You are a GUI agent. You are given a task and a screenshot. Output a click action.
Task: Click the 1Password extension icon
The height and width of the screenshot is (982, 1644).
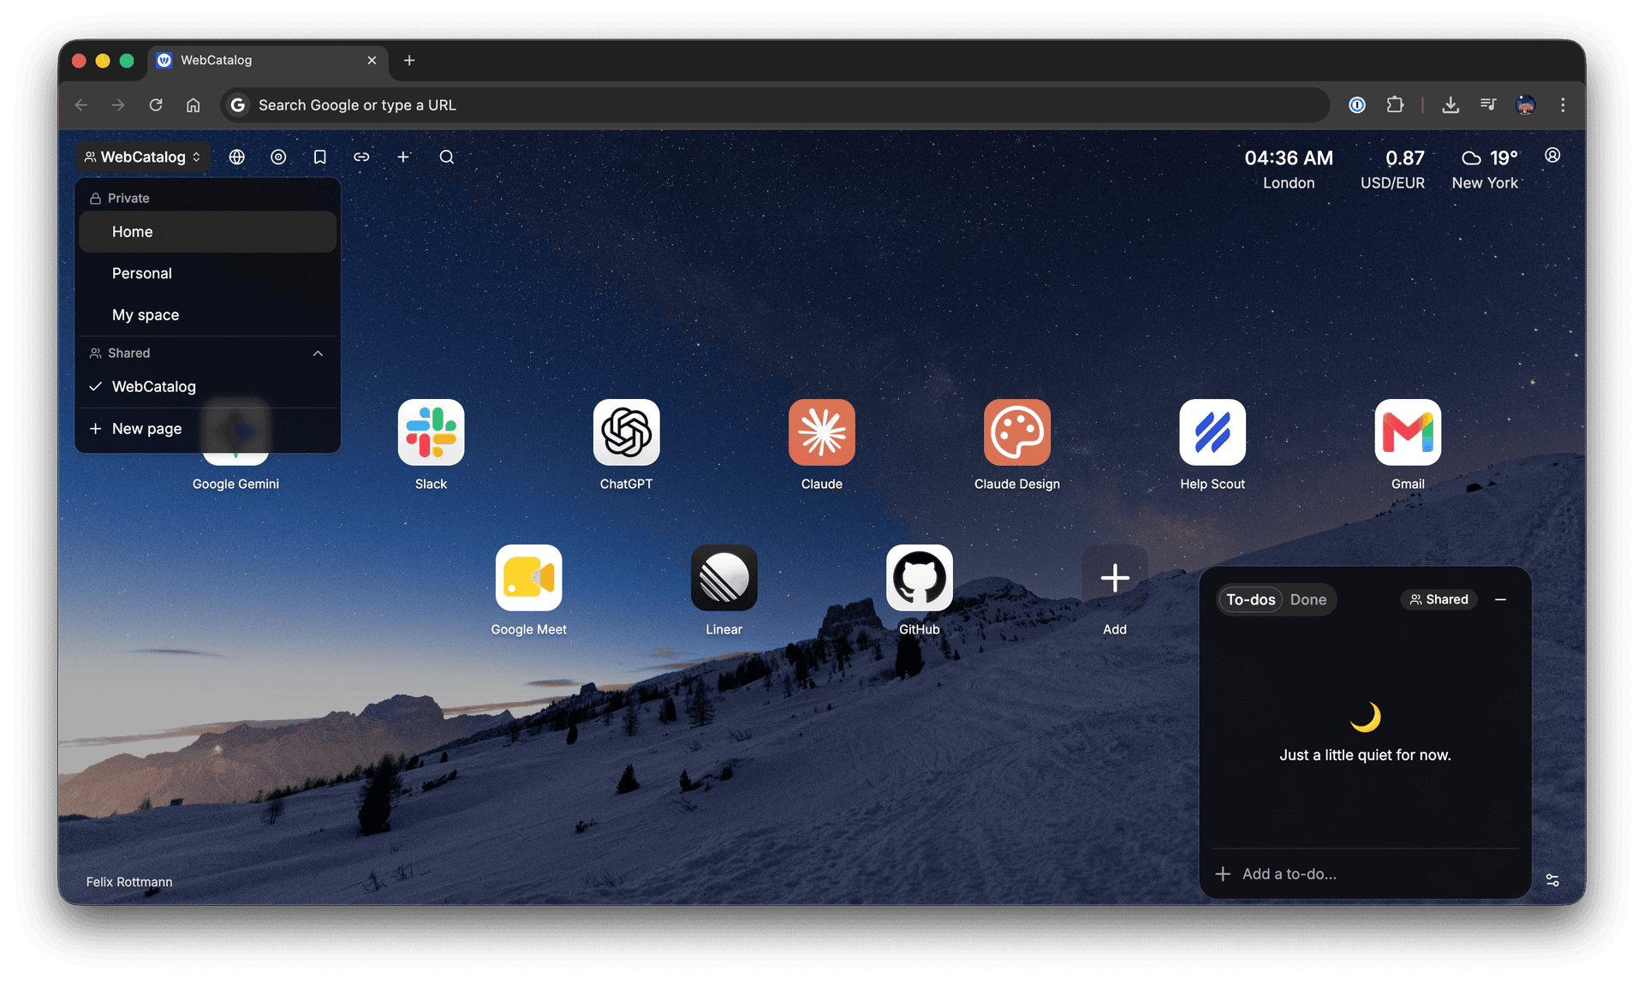coord(1357,104)
